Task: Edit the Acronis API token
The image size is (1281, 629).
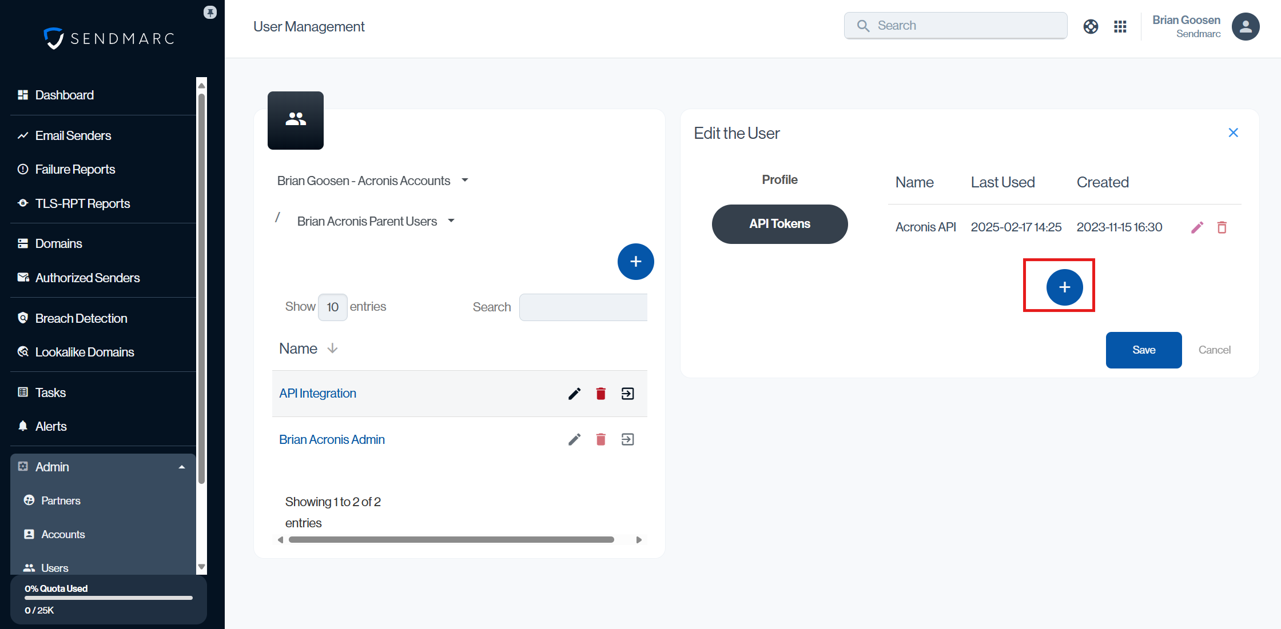Action: pyautogui.click(x=1197, y=227)
